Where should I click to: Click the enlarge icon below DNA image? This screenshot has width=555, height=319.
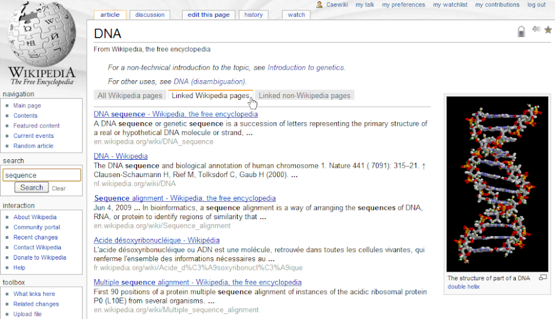coord(542,277)
